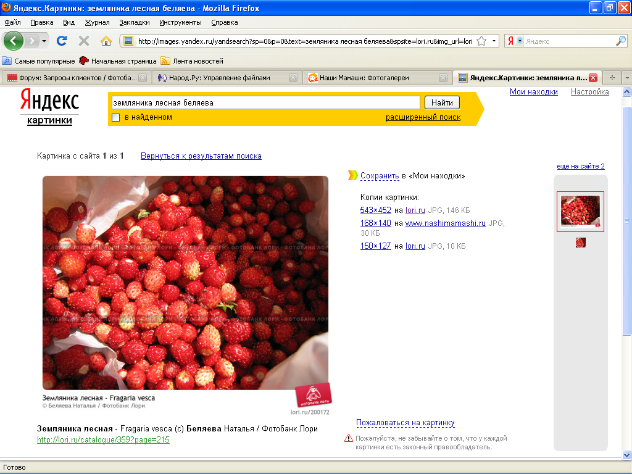Open the Лента новостей feed bookmark

(192, 61)
